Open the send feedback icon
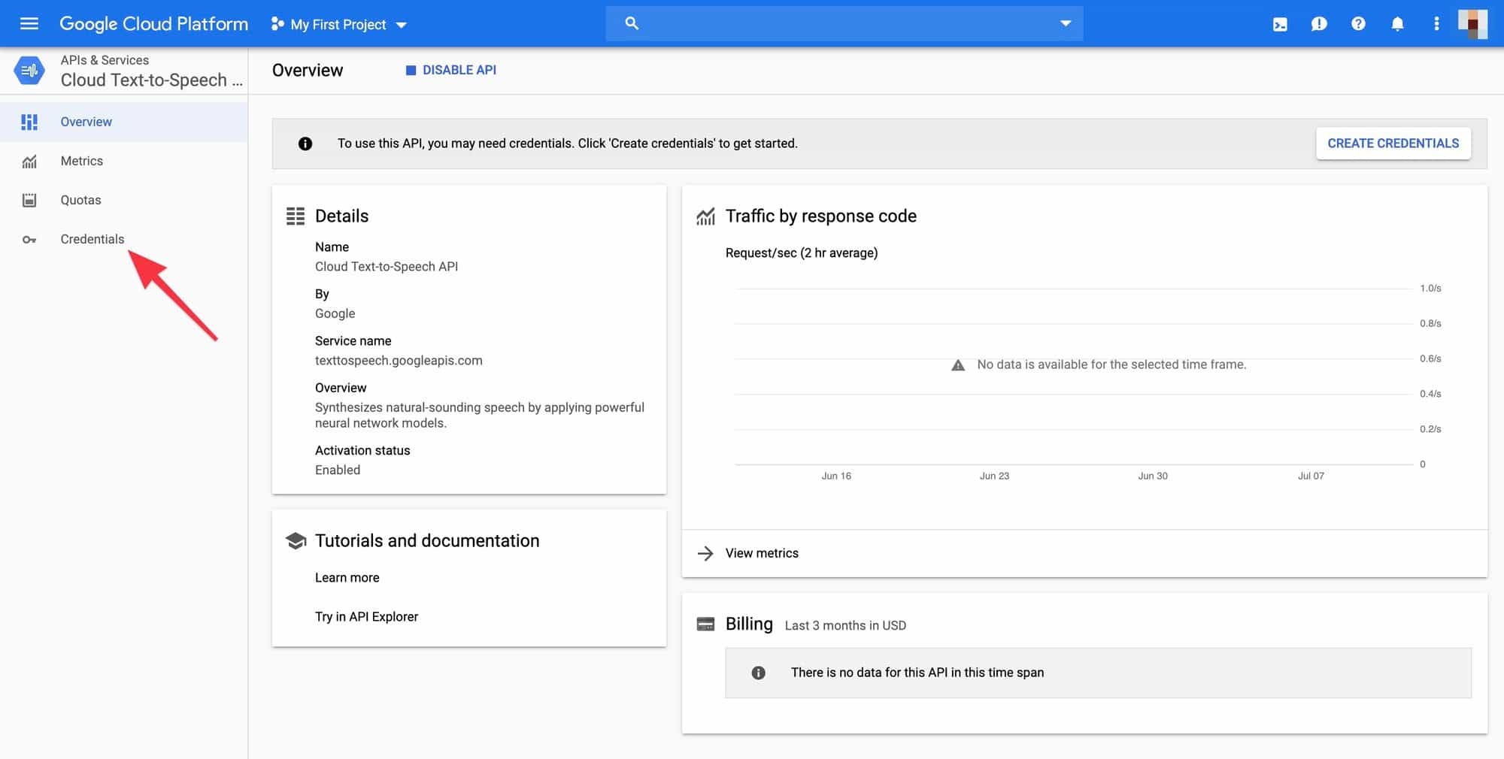Viewport: 1504px width, 759px height. tap(1319, 24)
